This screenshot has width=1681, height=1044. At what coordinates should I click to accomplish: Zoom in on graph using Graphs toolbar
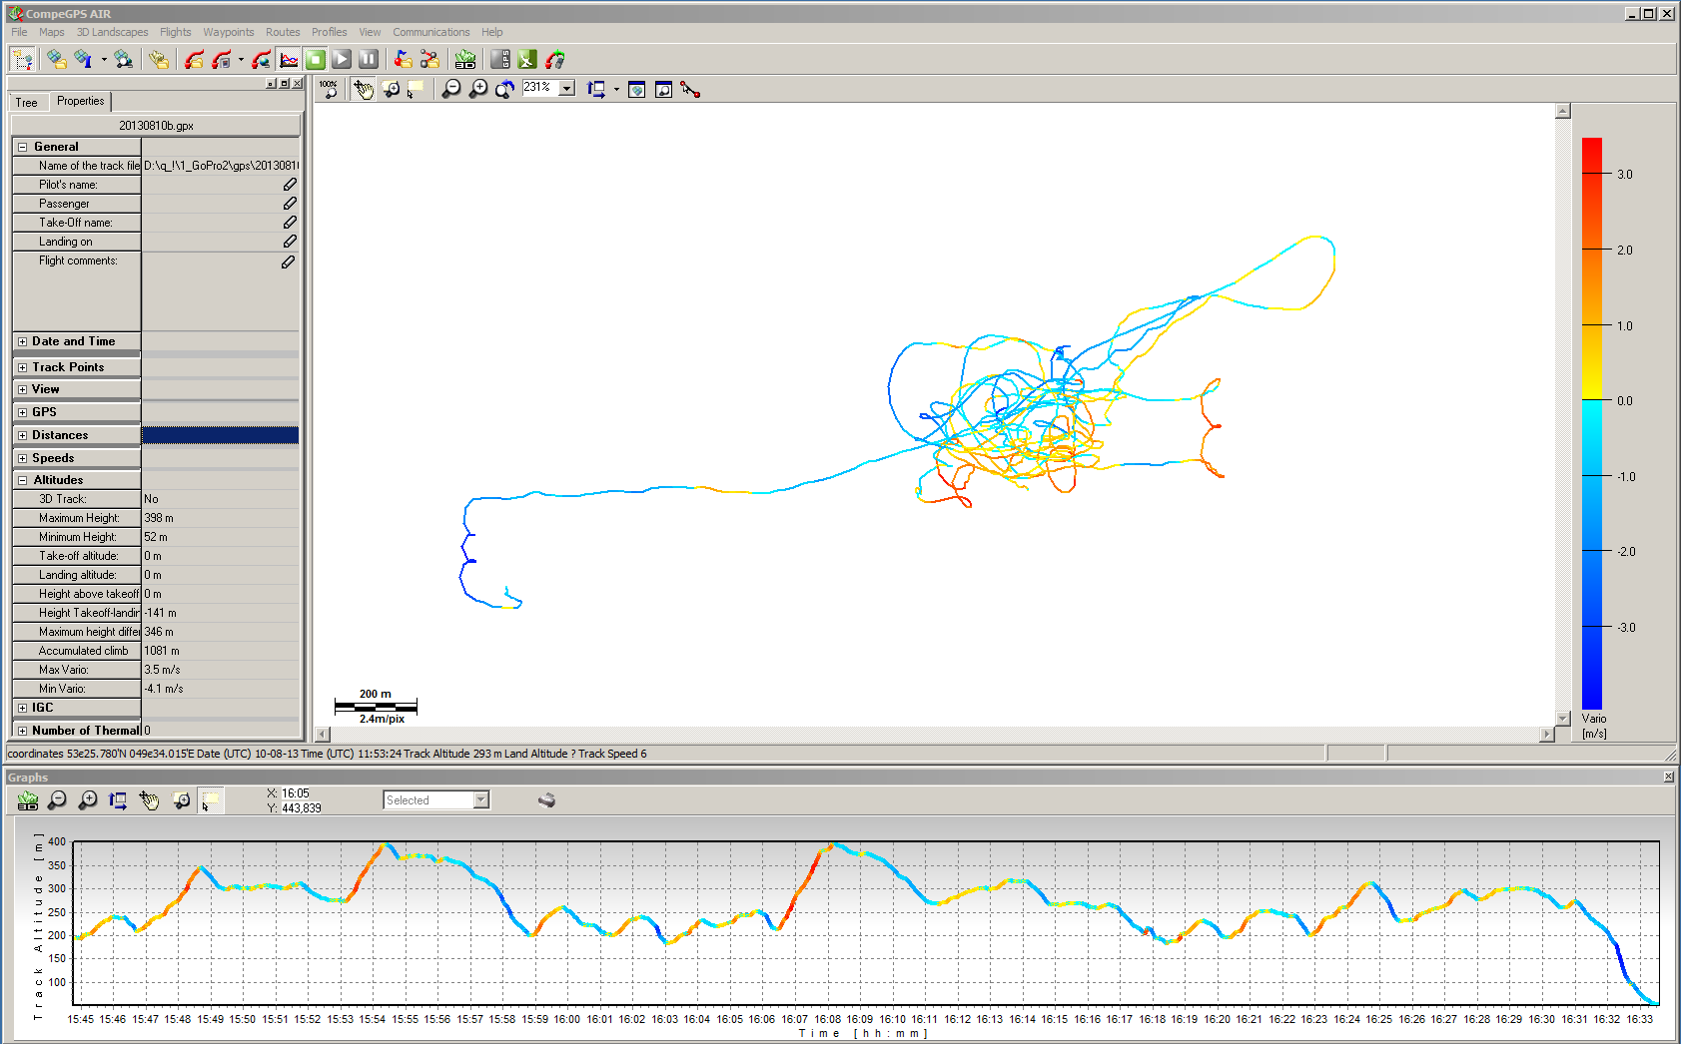(88, 800)
